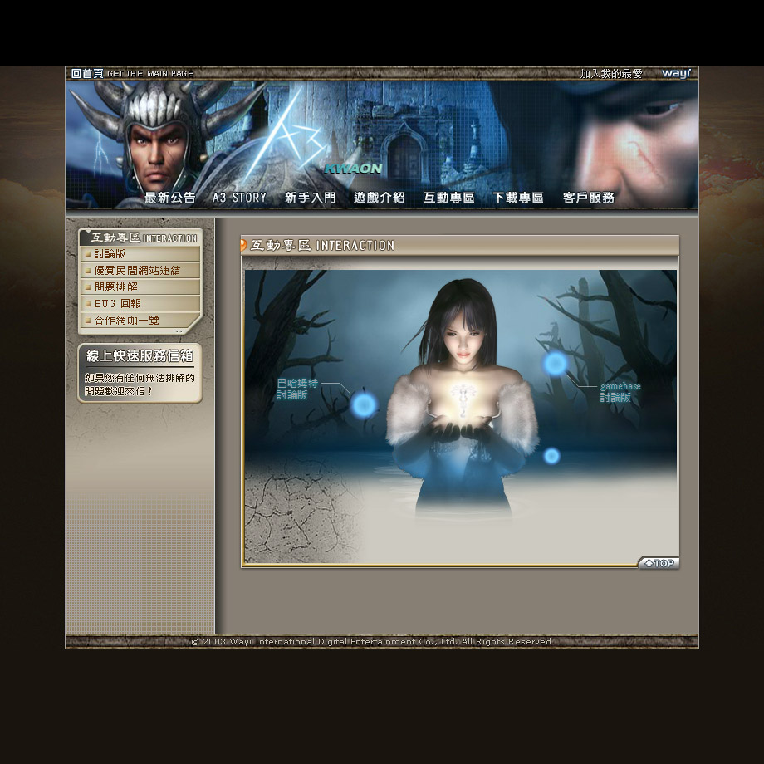Click the glowing orb beside gamebase 討論版

[555, 363]
